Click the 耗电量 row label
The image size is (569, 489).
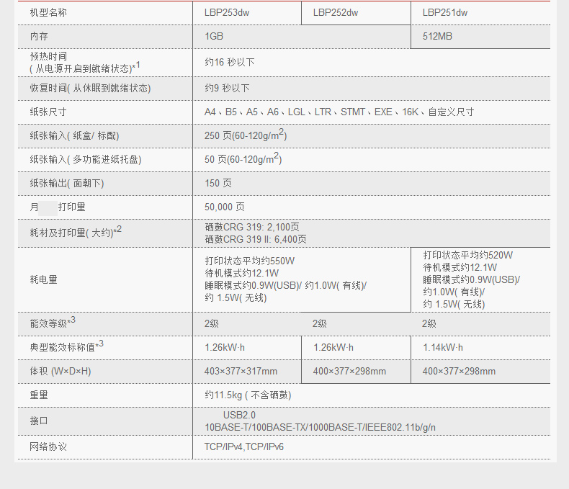point(43,279)
